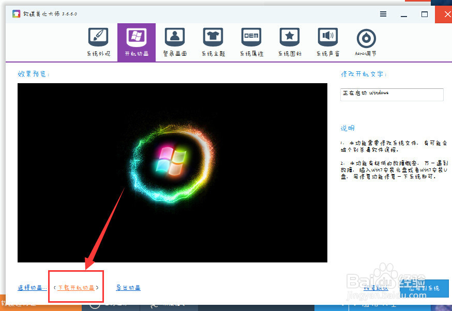Click the 软媒美化大师 app logo
The height and width of the screenshot is (311, 452).
17,14
